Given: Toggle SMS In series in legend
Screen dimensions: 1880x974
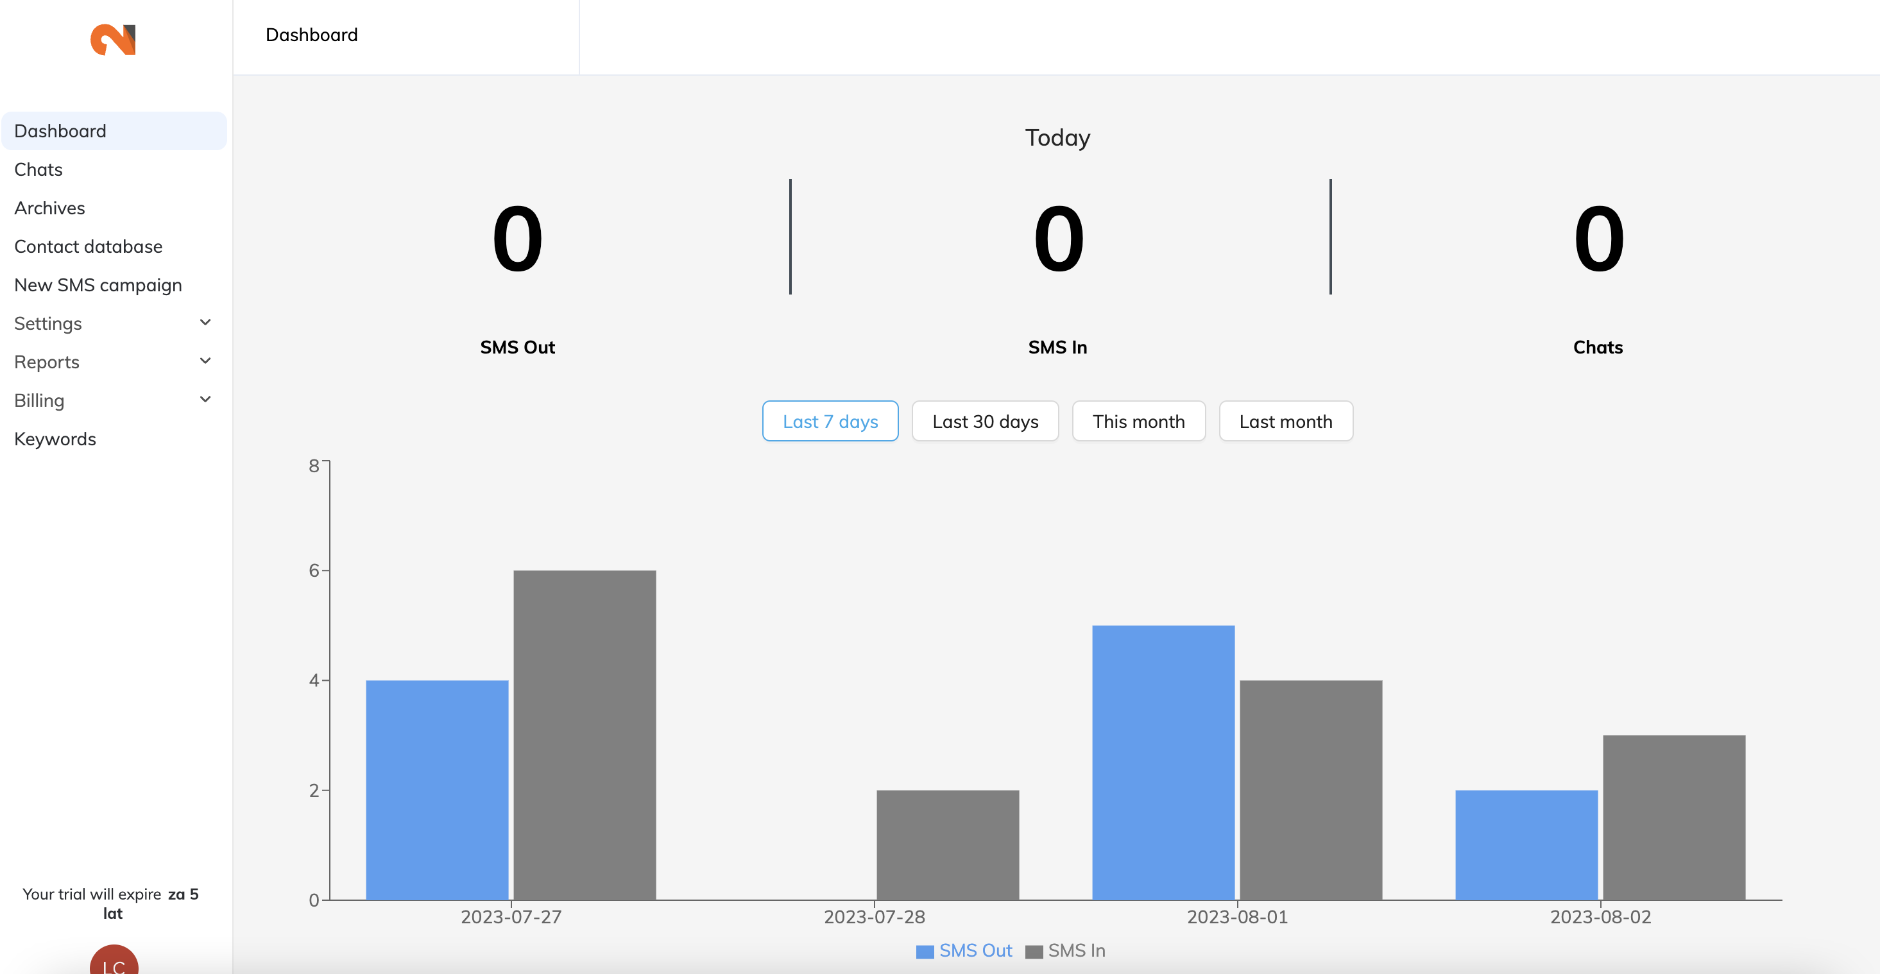Looking at the screenshot, I should click(1066, 951).
